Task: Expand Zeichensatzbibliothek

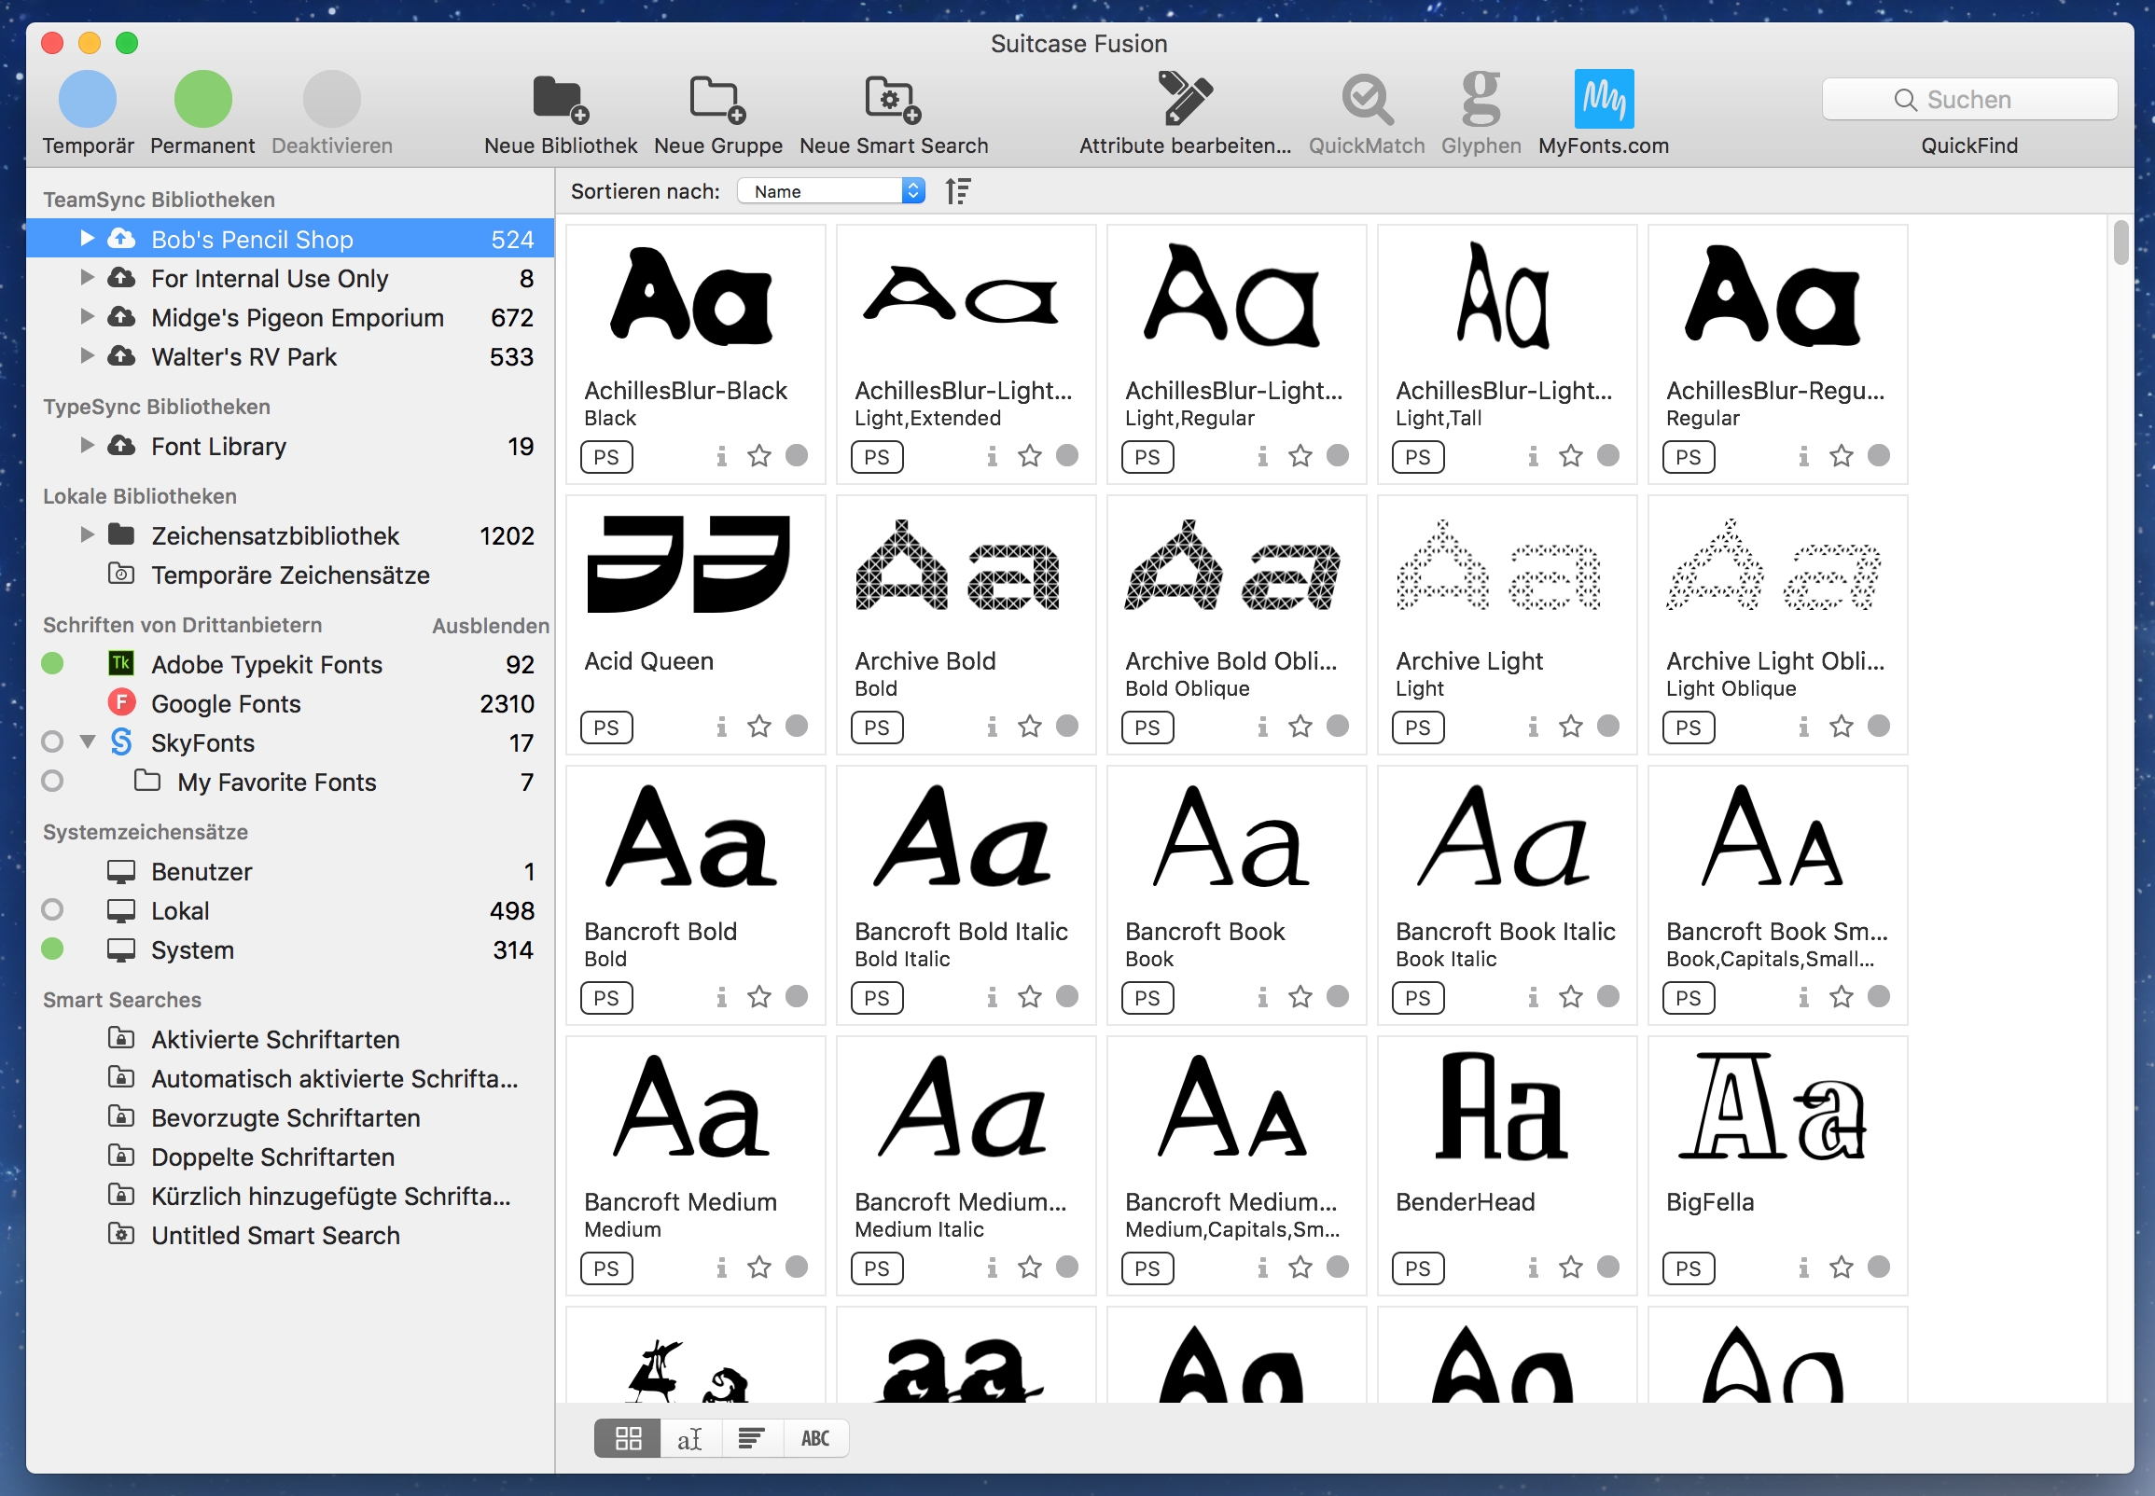Action: [x=87, y=535]
